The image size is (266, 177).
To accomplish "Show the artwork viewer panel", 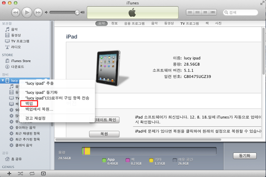I will [x=43, y=174].
